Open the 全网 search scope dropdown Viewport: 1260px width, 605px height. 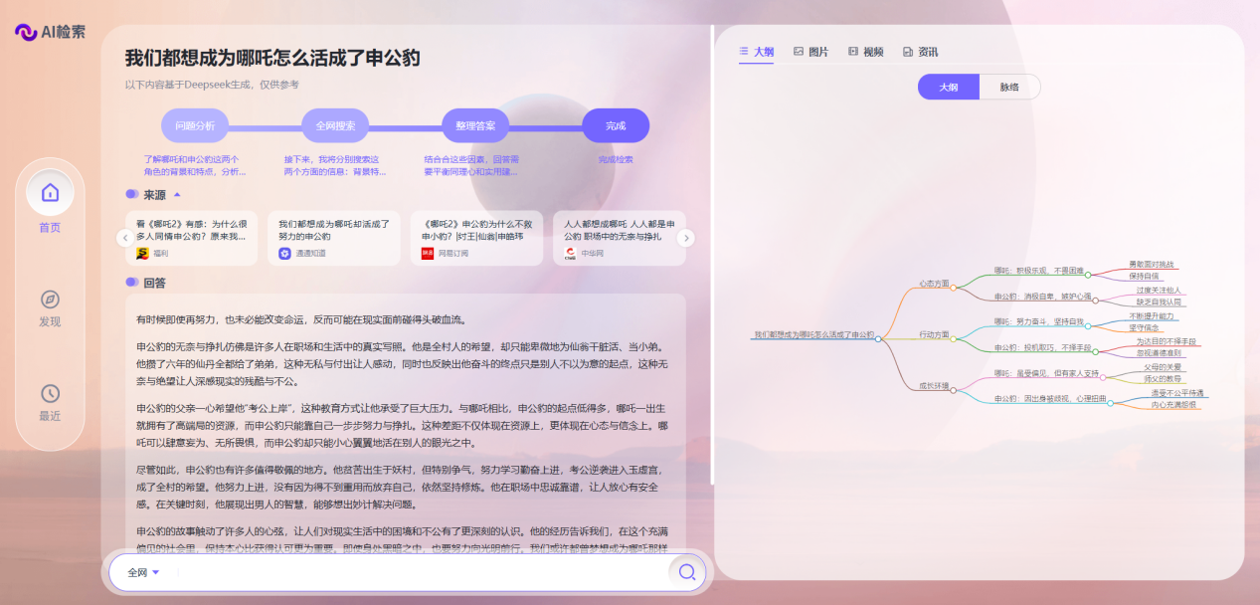143,572
